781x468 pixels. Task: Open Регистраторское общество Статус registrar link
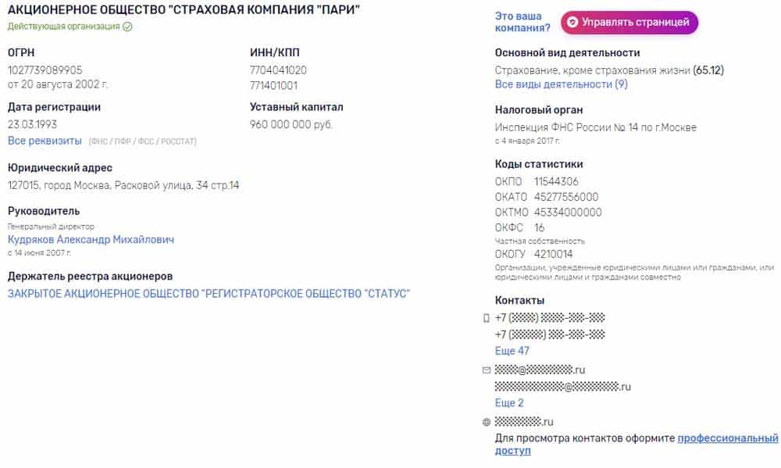point(209,294)
